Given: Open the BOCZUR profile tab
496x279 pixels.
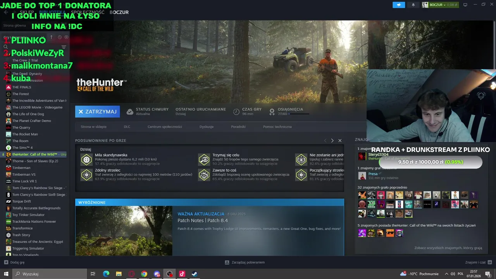Looking at the screenshot, I should (119, 12).
